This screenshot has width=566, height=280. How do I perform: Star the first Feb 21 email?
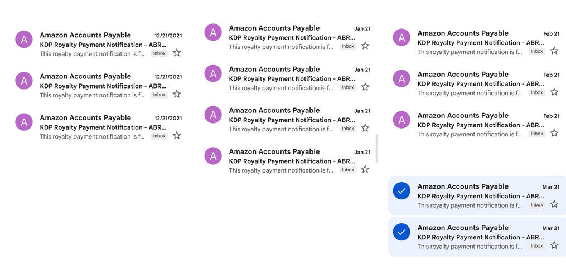point(554,51)
